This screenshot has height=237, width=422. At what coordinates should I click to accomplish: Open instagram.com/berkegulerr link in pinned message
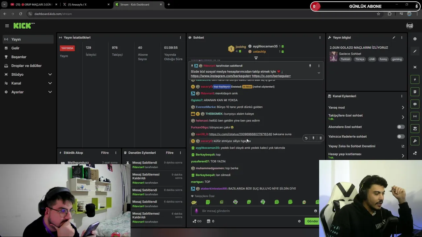click(221, 76)
